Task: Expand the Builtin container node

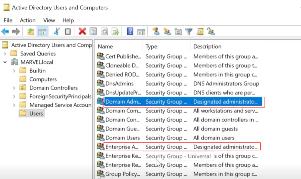Action: [x=14, y=71]
